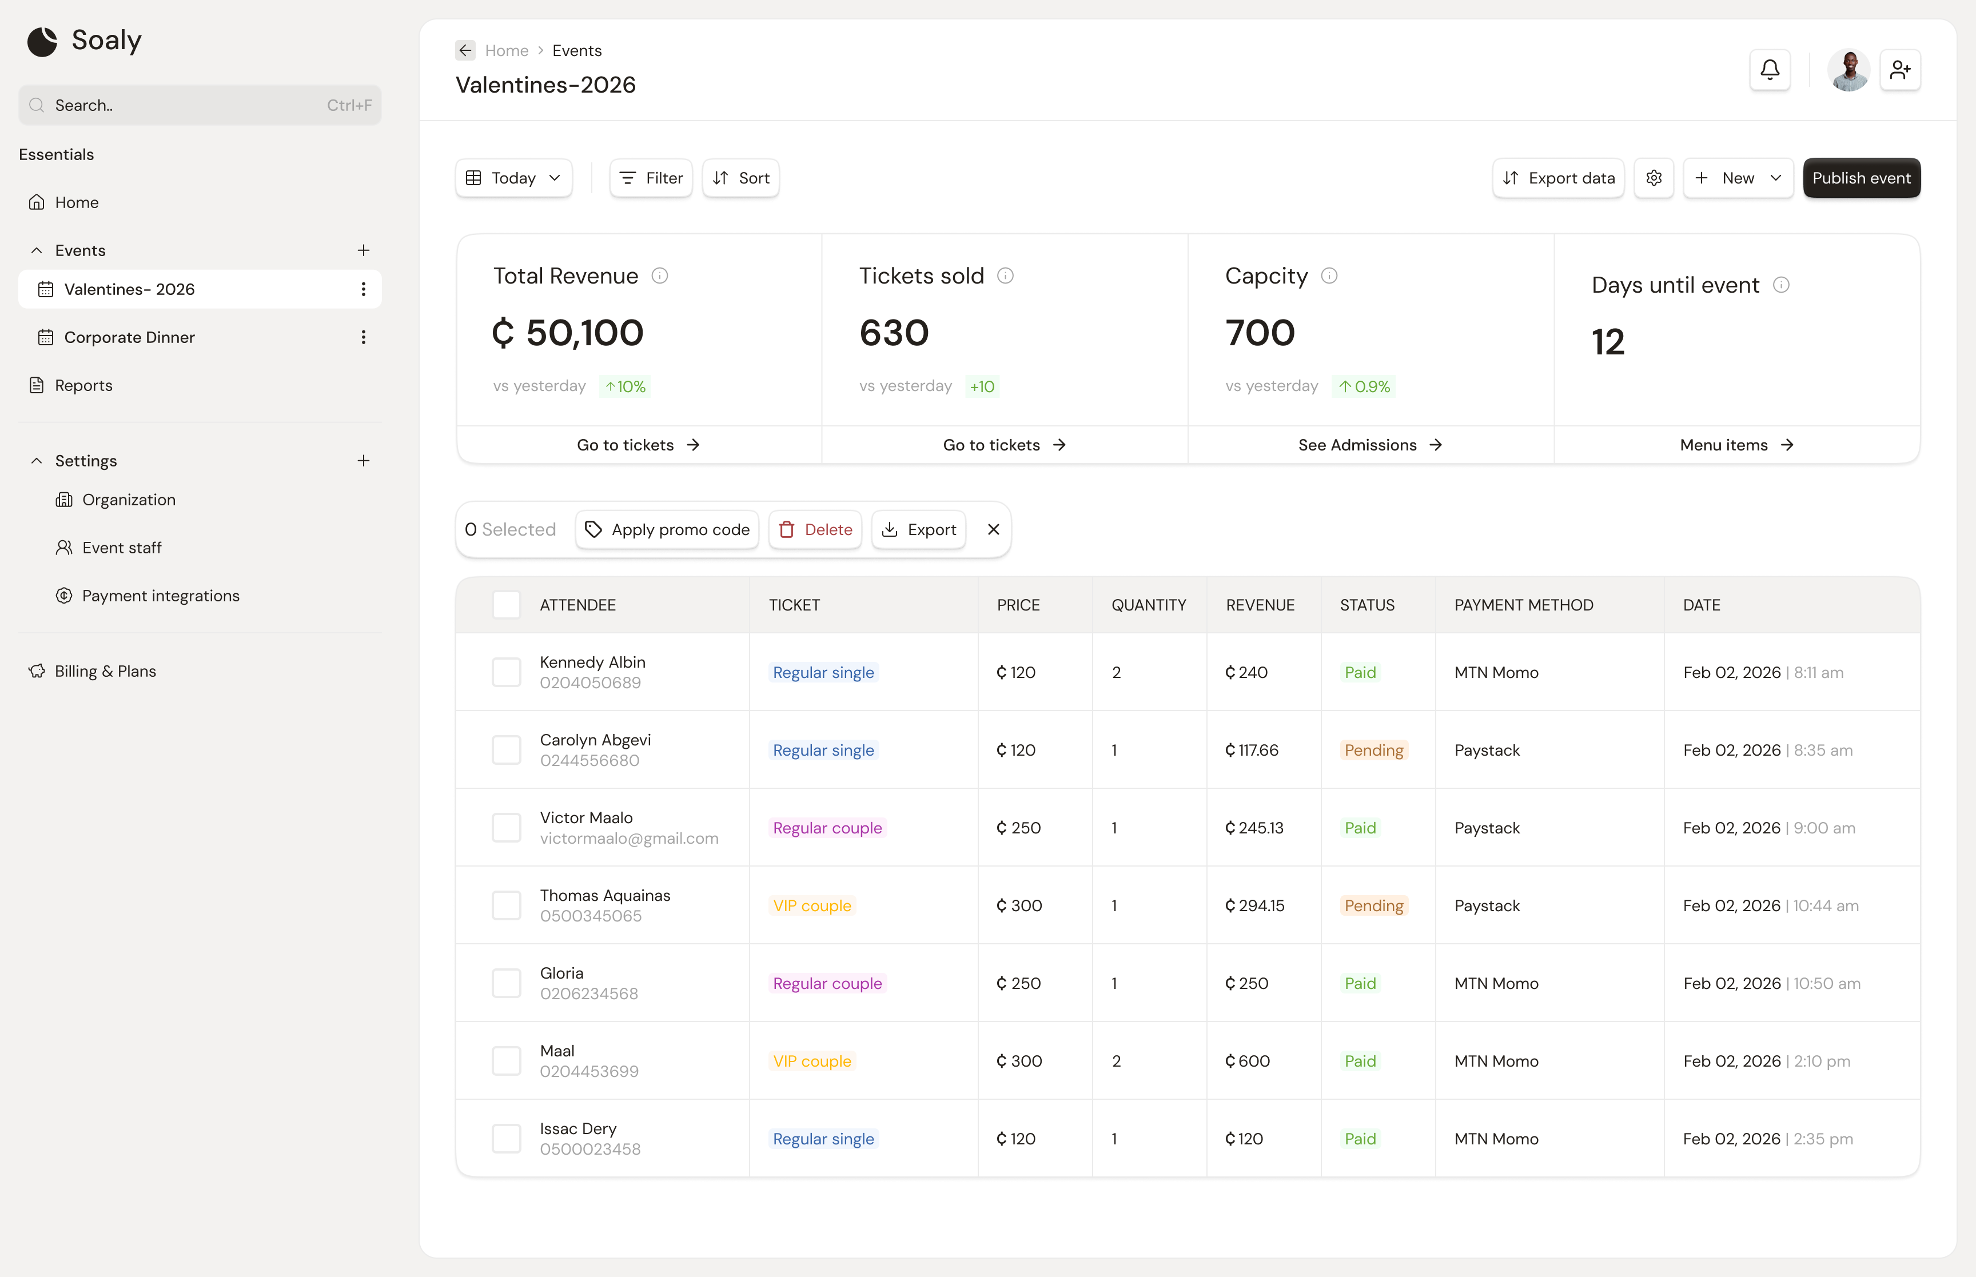The width and height of the screenshot is (1976, 1277).
Task: Open the Today date range dropdown
Action: click(514, 178)
